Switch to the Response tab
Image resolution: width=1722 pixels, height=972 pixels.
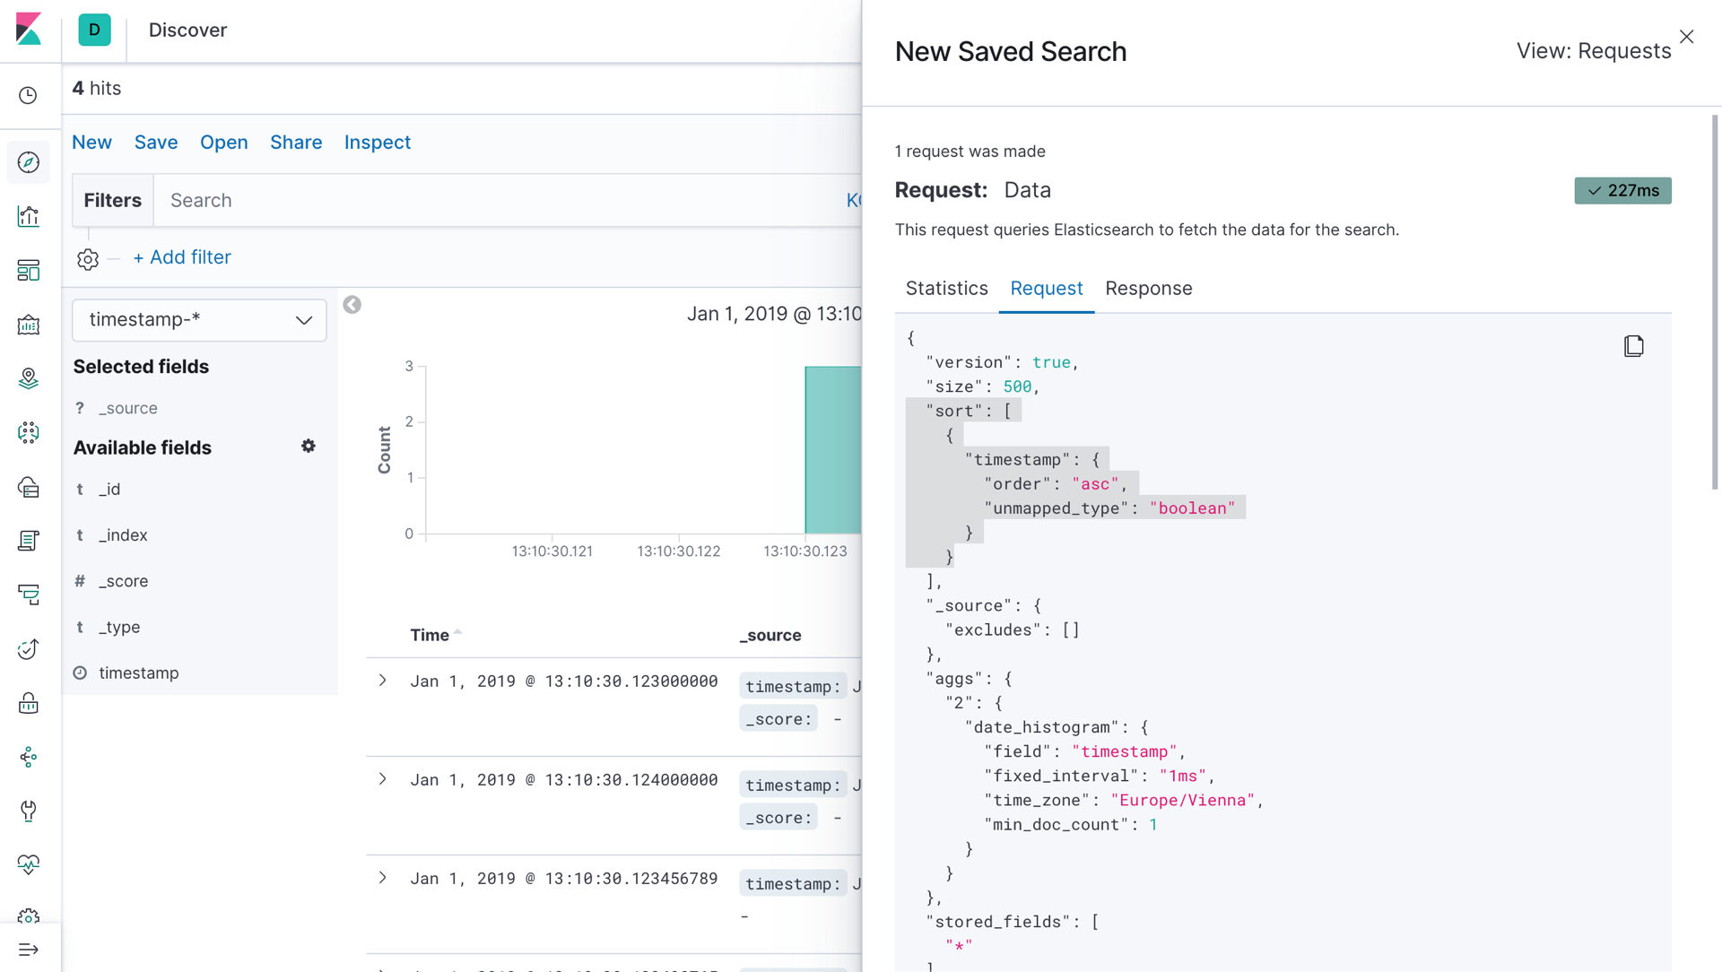1149,289
